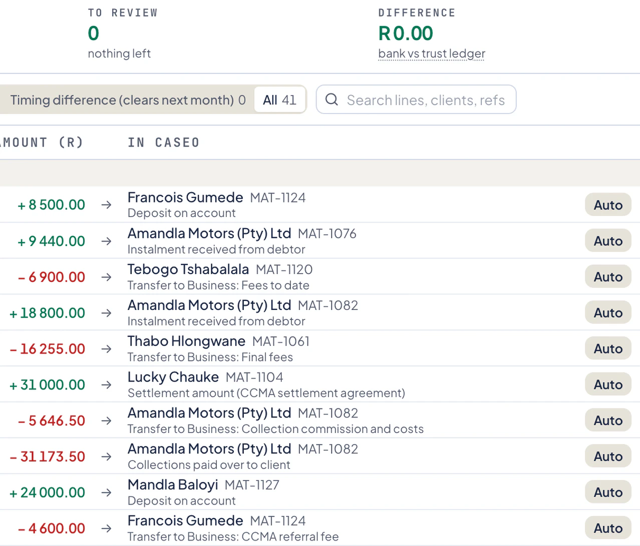Click the +24 000.00 amount
Screen dimensions: 640x546
click(47, 492)
